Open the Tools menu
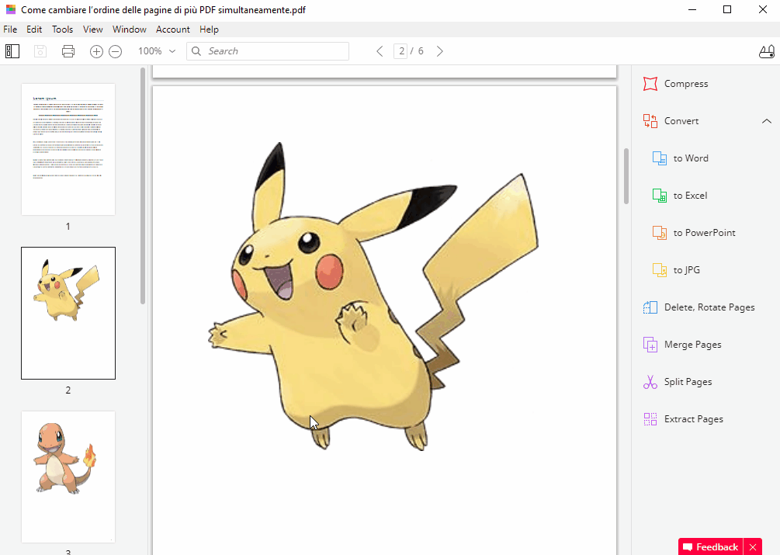The height and width of the screenshot is (555, 780). (63, 29)
